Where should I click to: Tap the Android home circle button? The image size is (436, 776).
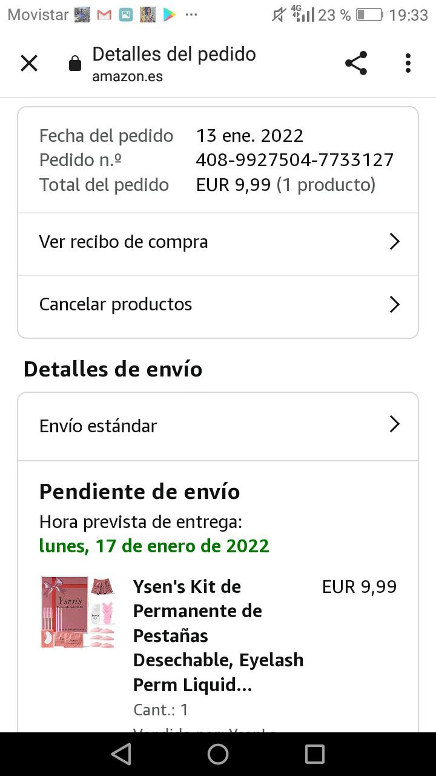[218, 754]
